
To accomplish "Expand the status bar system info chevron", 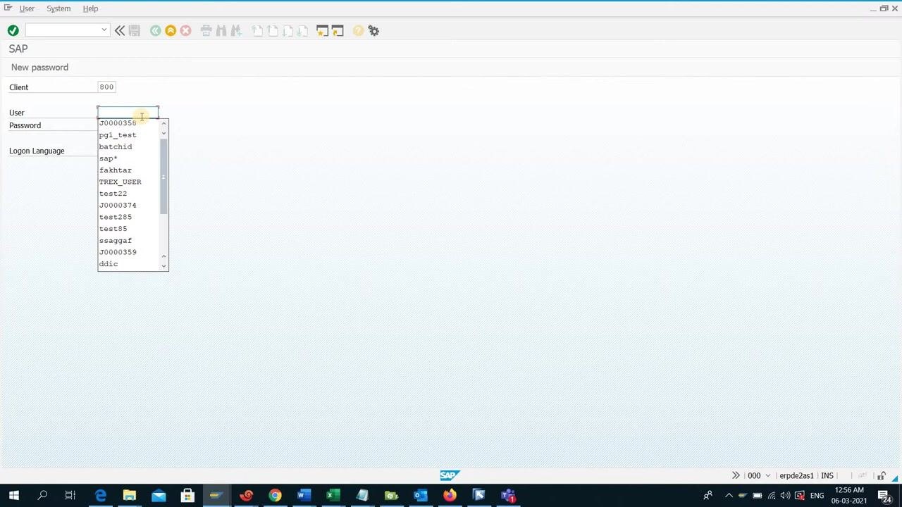I will [x=736, y=475].
